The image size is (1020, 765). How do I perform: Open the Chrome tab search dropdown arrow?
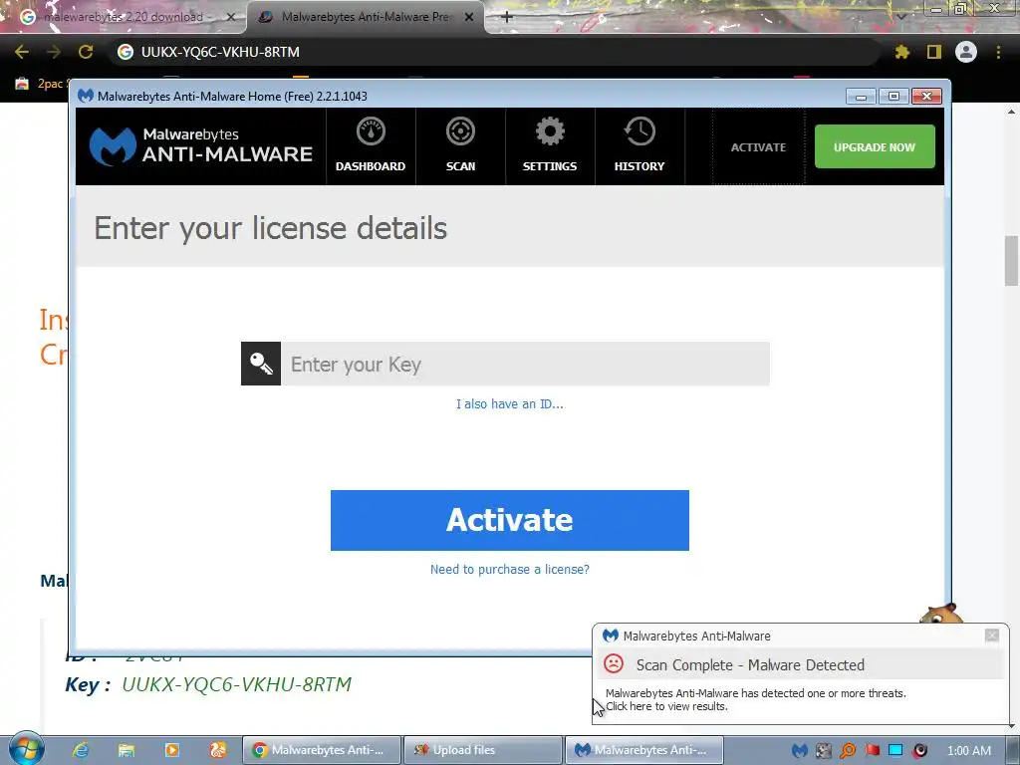[900, 16]
